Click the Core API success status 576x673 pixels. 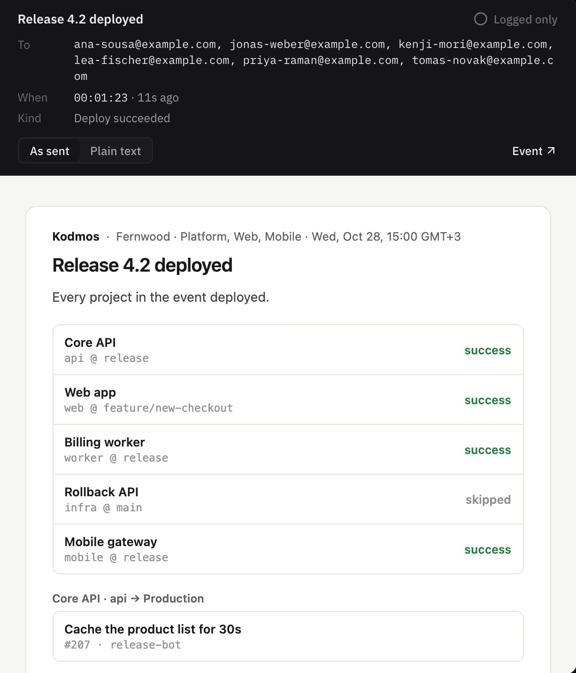click(x=488, y=351)
